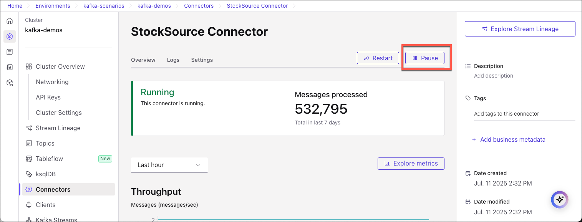Image resolution: width=582 pixels, height=222 pixels.
Task: Open Stream Lineage in cluster sidebar
Action: 58,128
